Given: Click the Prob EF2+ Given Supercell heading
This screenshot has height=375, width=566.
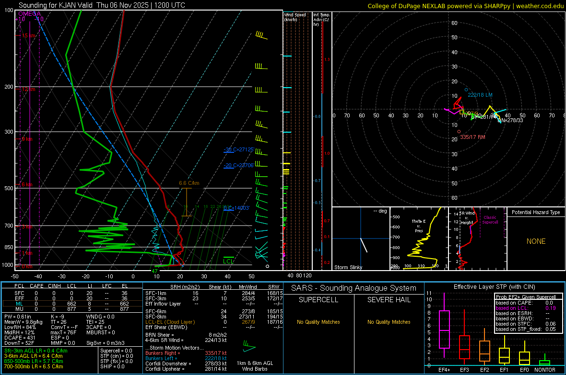Looking at the screenshot, I should [526, 297].
